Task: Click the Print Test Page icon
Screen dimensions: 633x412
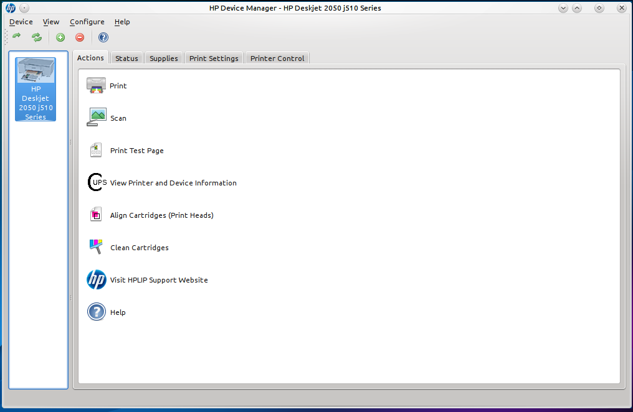Action: point(96,151)
